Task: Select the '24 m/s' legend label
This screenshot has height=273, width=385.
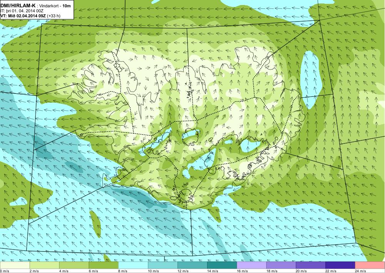Action: (360, 271)
